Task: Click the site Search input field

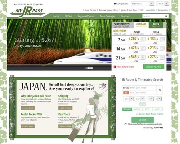Action: coord(153,16)
